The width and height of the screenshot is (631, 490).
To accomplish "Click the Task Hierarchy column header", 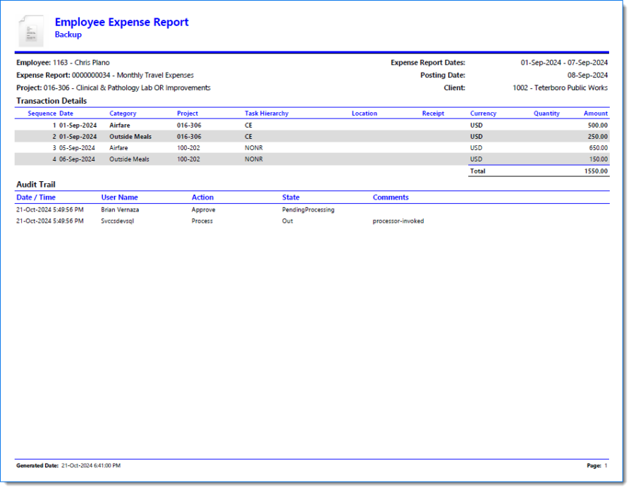I will 267,114.
